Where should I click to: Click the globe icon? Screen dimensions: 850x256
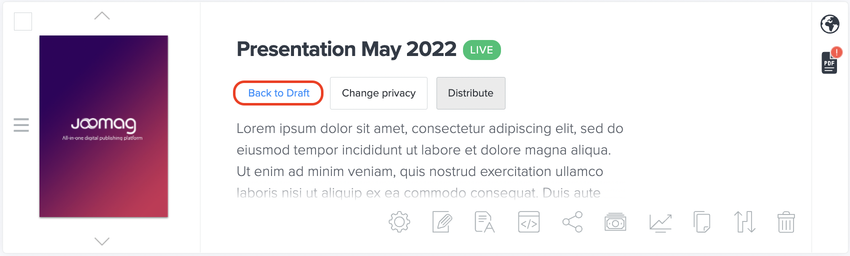[x=830, y=24]
